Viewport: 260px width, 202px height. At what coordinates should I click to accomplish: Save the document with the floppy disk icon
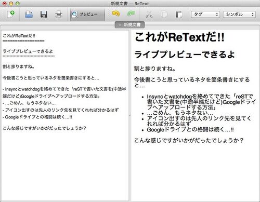pyautogui.click(x=44, y=15)
